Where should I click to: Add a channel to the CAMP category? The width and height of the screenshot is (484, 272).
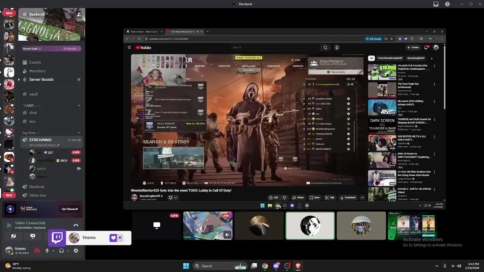click(79, 105)
